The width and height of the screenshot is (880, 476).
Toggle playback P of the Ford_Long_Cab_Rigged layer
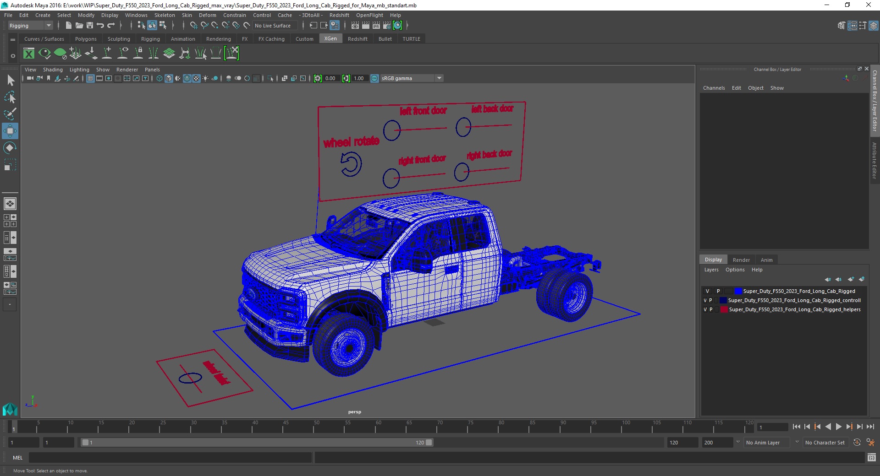(x=718, y=291)
